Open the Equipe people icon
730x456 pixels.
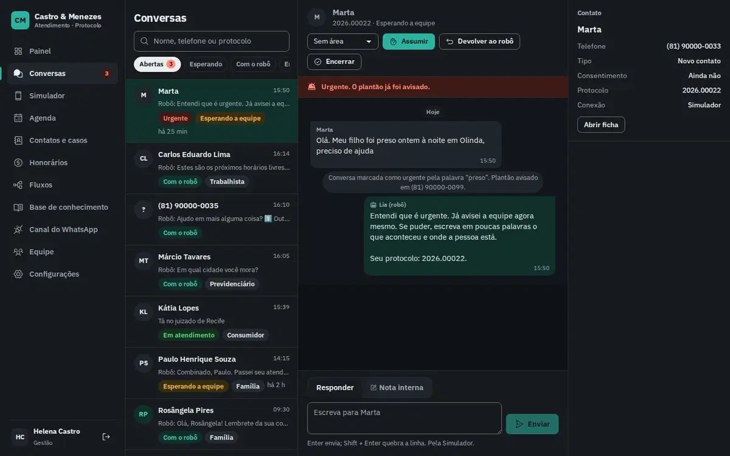(x=18, y=252)
